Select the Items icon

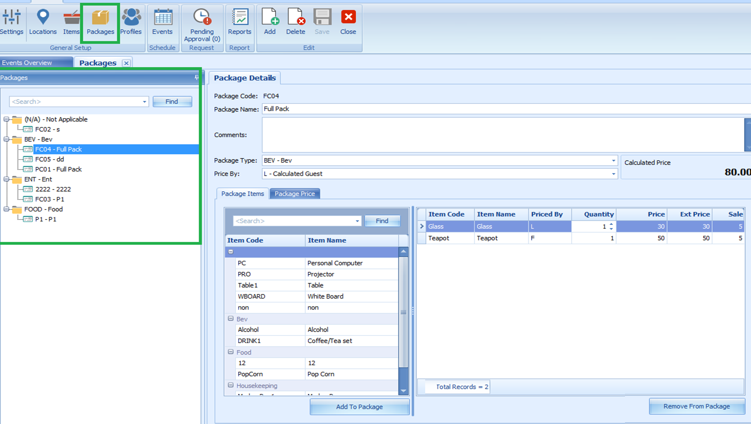click(71, 22)
